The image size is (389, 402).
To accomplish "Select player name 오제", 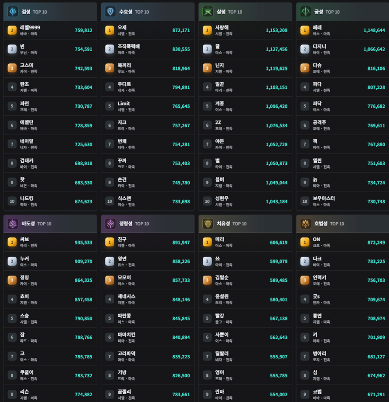I will click(x=122, y=27).
